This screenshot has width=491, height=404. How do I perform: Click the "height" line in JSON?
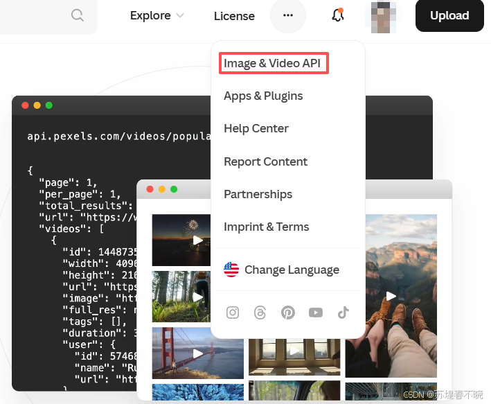click(100, 275)
